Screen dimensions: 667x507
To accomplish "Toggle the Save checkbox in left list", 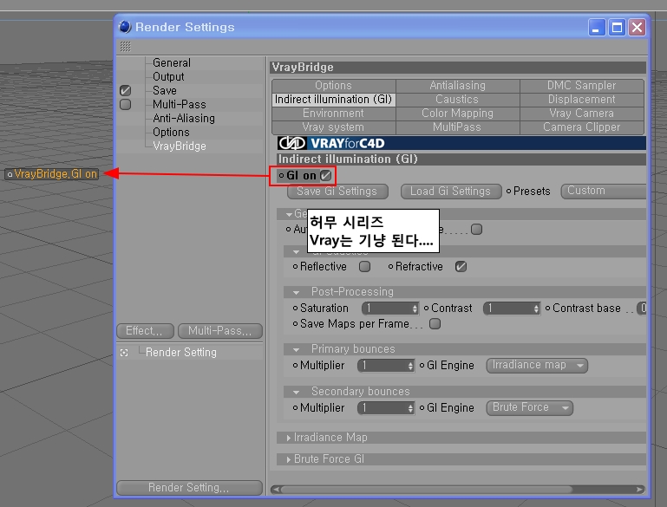I will pyautogui.click(x=125, y=90).
